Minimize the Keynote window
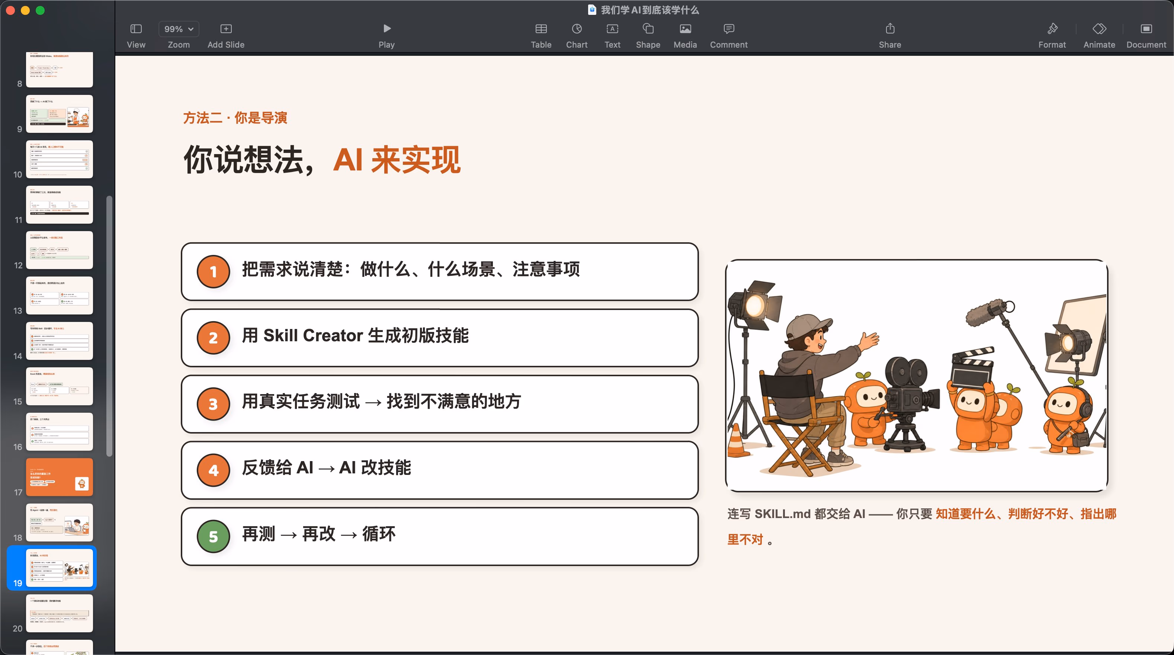The width and height of the screenshot is (1174, 655). (26, 10)
